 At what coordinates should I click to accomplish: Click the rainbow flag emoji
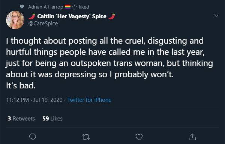point(67,7)
